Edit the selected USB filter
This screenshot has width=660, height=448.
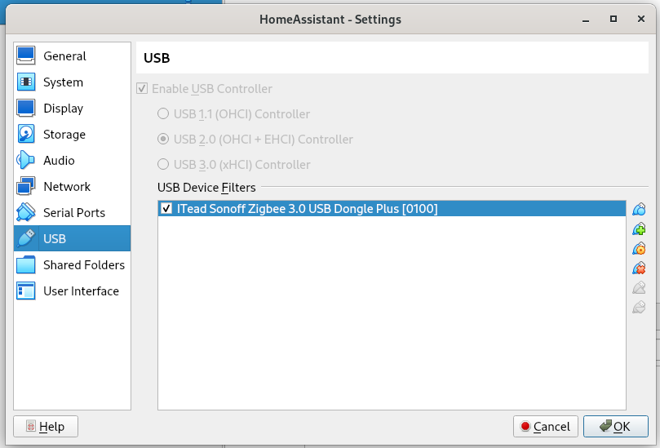(640, 248)
